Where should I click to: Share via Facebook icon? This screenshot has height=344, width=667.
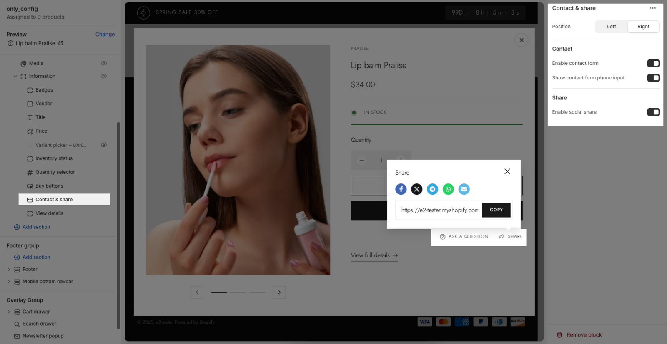[401, 189]
